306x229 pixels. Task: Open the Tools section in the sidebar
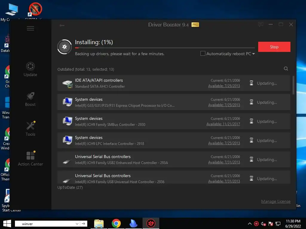(30, 129)
